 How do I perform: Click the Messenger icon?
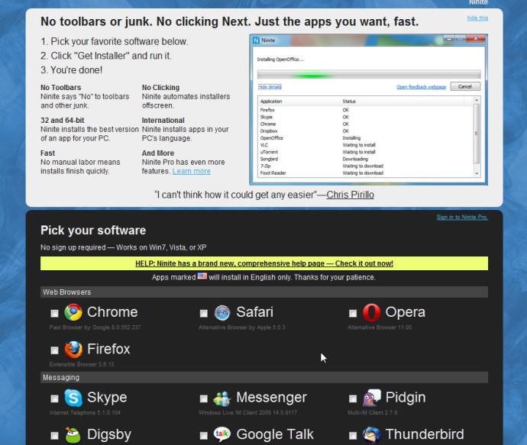(221, 398)
